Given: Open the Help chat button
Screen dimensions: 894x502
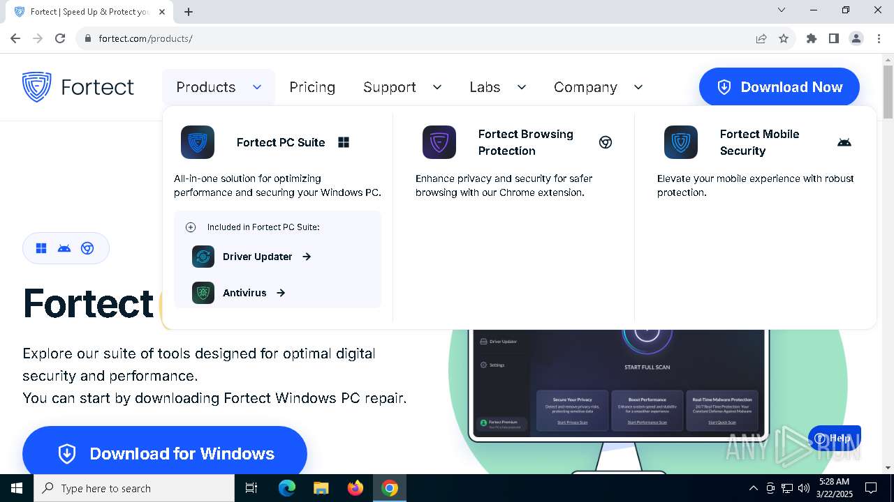Looking at the screenshot, I should pyautogui.click(x=835, y=438).
